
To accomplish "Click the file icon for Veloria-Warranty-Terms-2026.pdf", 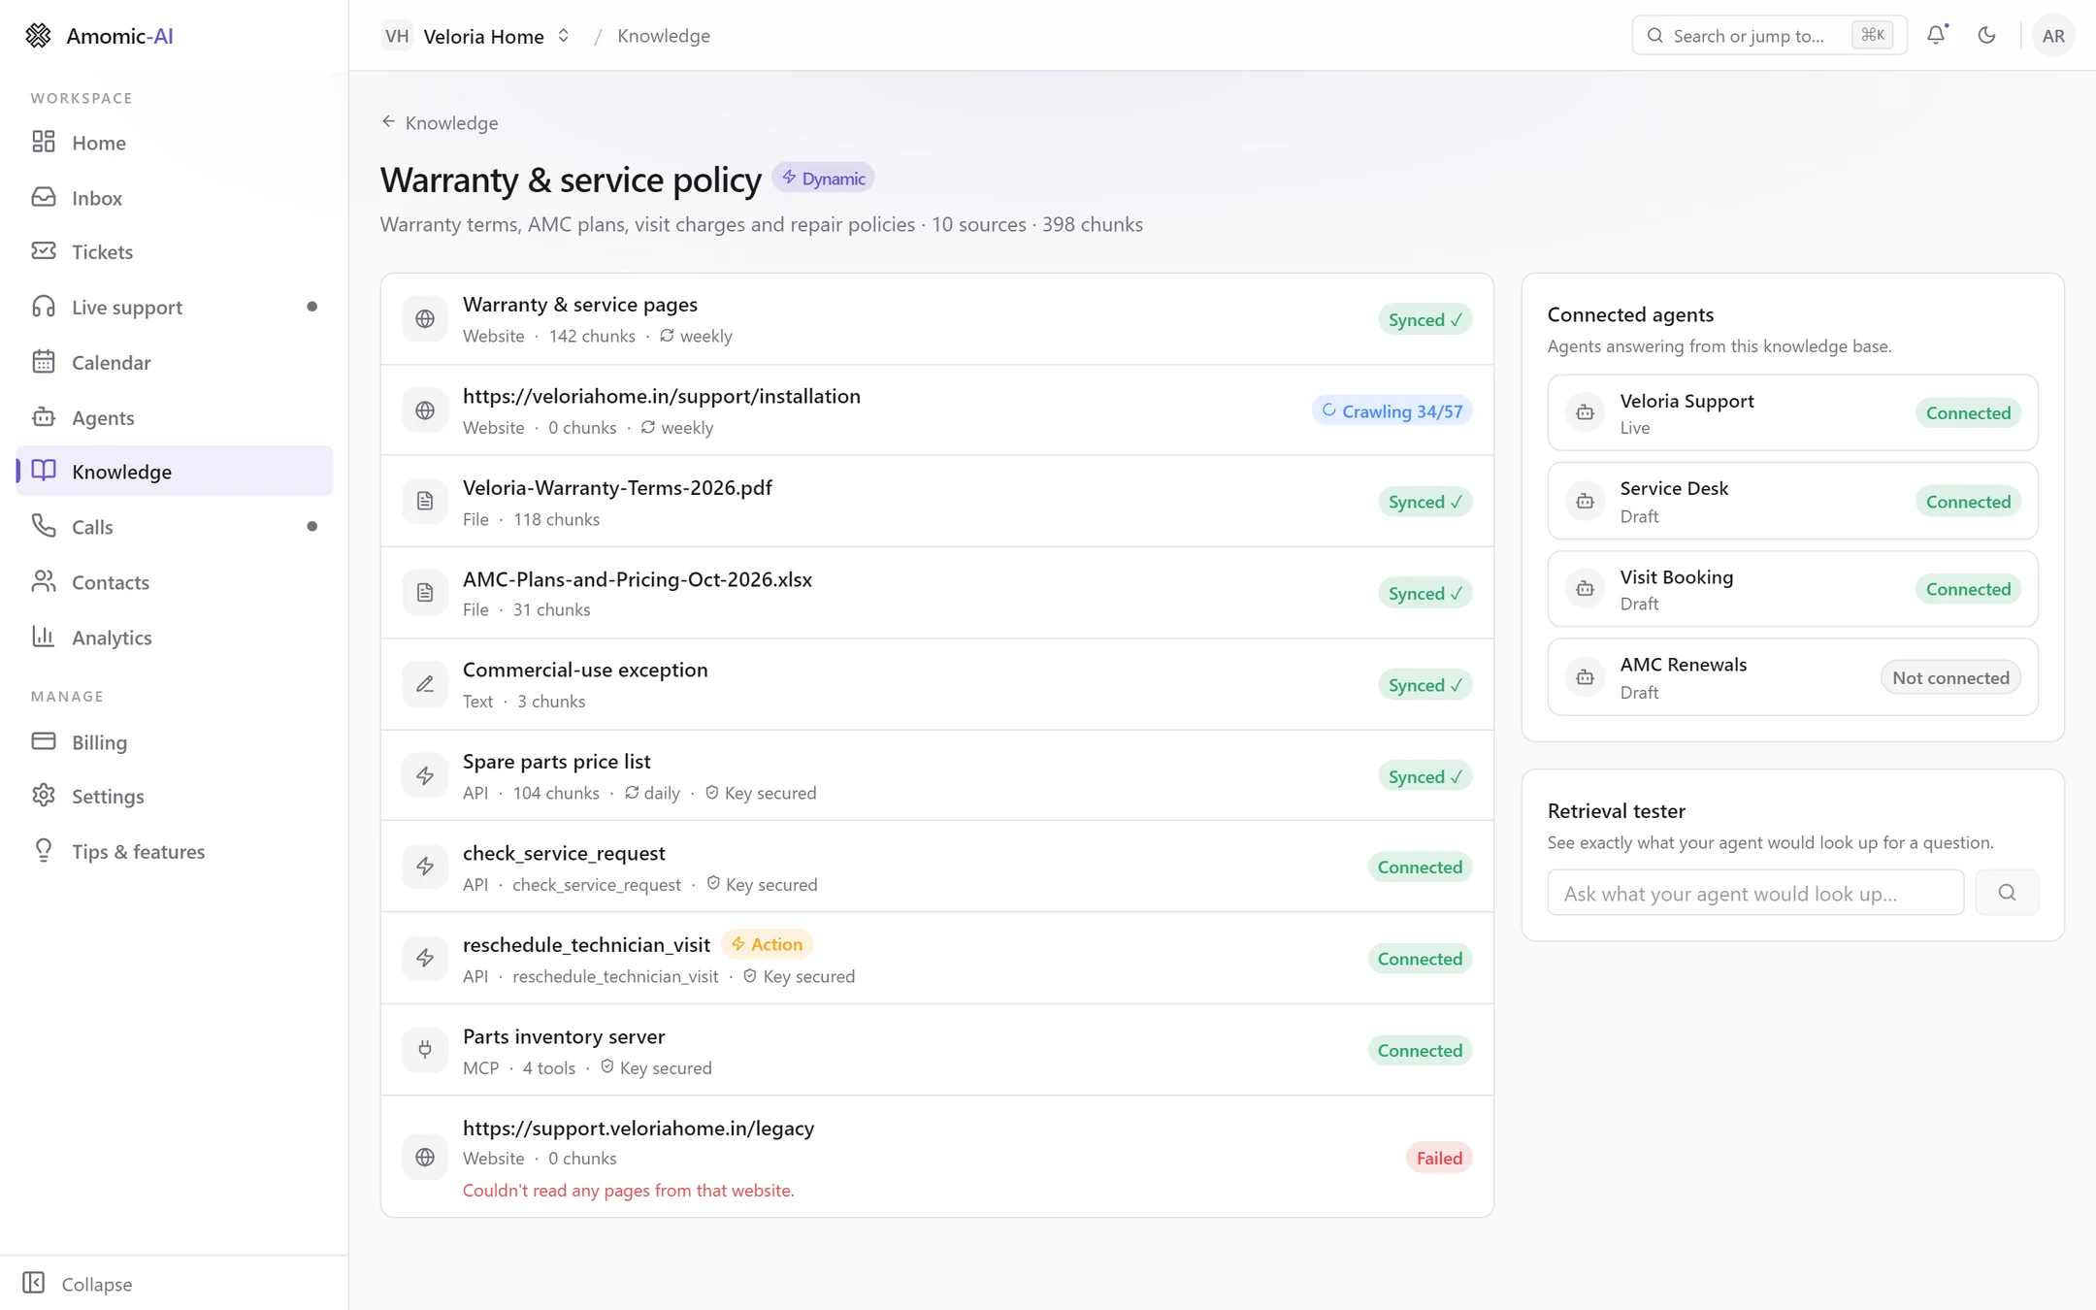I will tap(425, 502).
